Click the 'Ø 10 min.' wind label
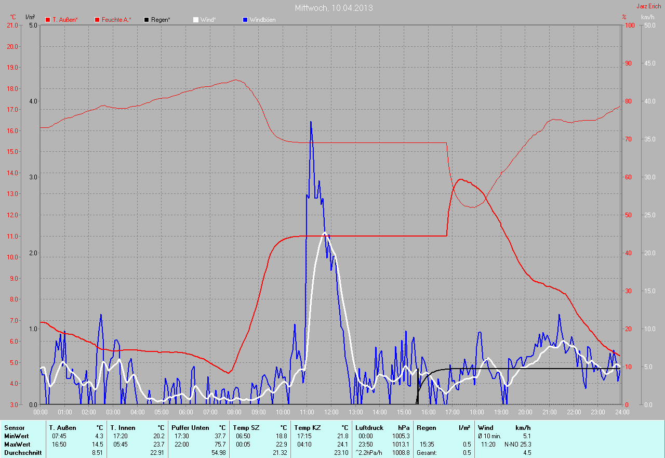The image size is (665, 458). click(x=490, y=436)
